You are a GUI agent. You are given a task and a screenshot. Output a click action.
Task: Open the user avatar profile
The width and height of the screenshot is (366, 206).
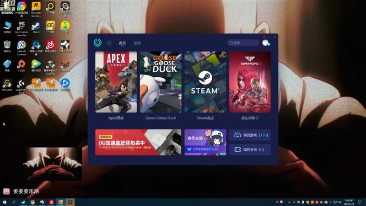[265, 43]
